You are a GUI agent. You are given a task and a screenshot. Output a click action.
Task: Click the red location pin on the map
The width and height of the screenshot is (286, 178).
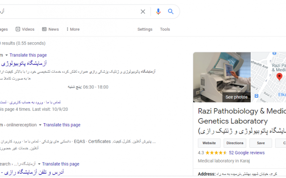pyautogui.click(x=279, y=77)
